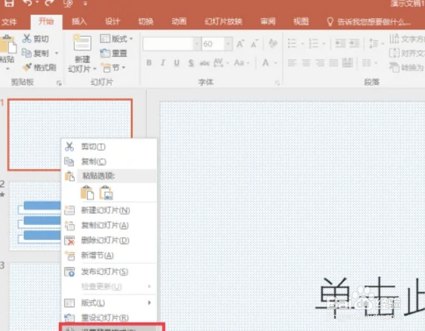Click the bullet list icon

click(292, 43)
